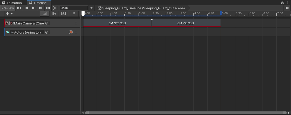Toggle the window lock icon

coord(282,2)
